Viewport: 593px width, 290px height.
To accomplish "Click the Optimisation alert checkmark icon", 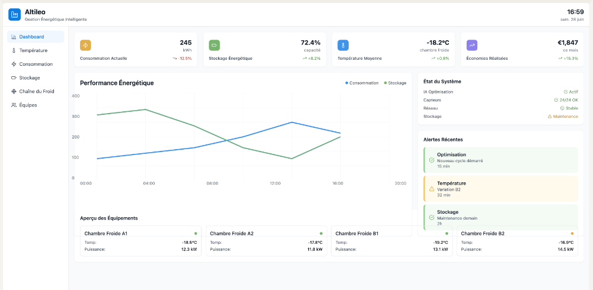I will click(431, 160).
